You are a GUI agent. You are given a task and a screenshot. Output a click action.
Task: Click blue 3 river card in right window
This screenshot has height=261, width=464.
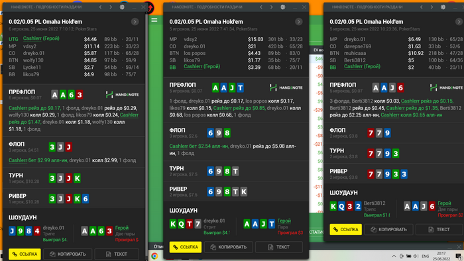pos(404,174)
